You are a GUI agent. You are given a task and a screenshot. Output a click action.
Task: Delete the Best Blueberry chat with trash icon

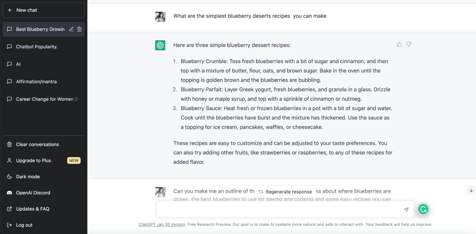pos(79,29)
